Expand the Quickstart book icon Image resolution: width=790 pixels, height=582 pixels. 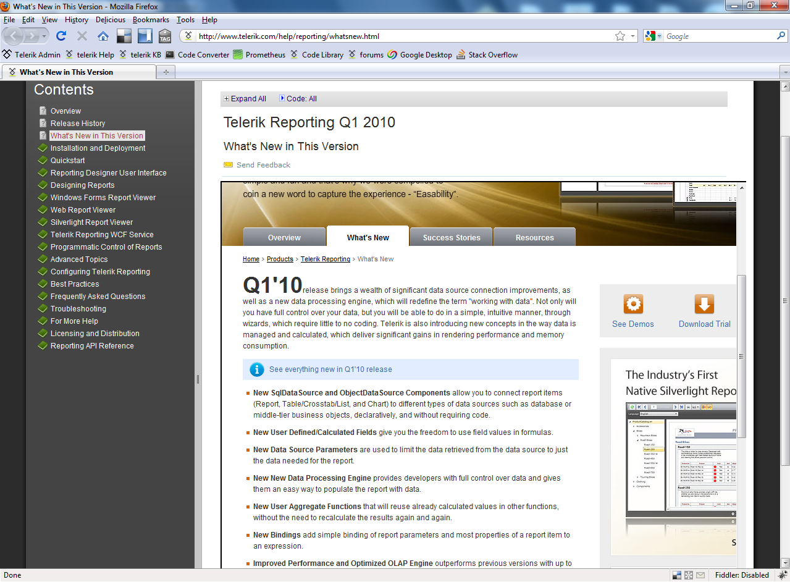click(43, 160)
